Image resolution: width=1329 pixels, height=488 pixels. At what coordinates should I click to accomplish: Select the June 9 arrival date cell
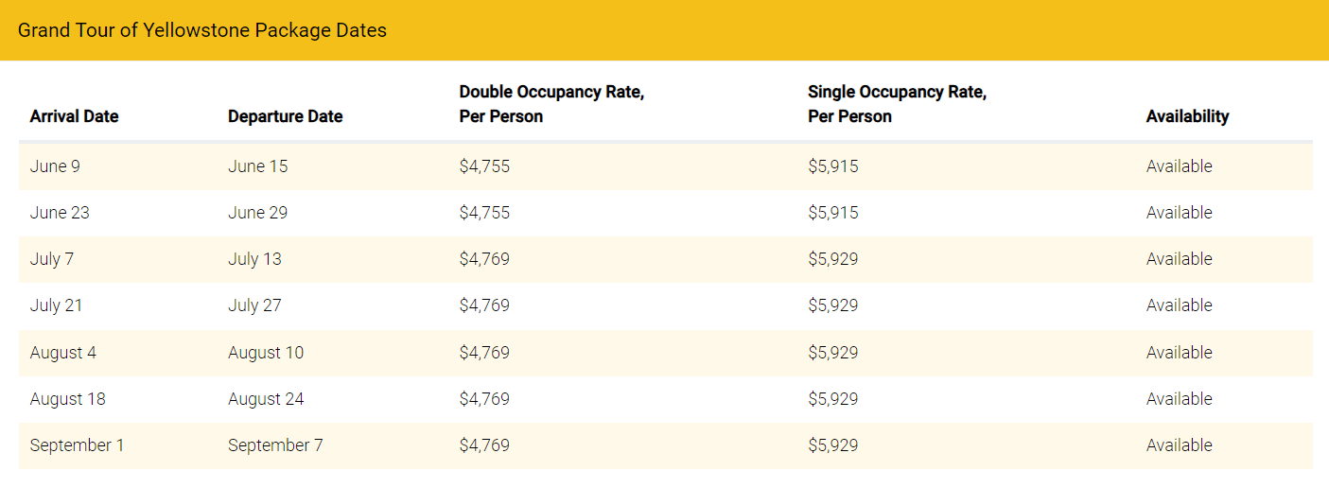55,166
